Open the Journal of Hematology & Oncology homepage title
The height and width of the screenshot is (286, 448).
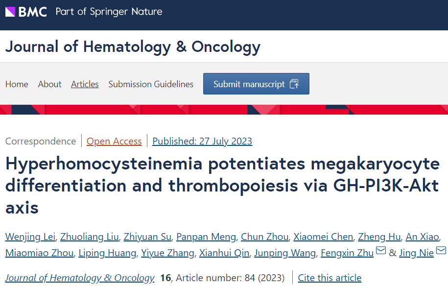coord(133,47)
